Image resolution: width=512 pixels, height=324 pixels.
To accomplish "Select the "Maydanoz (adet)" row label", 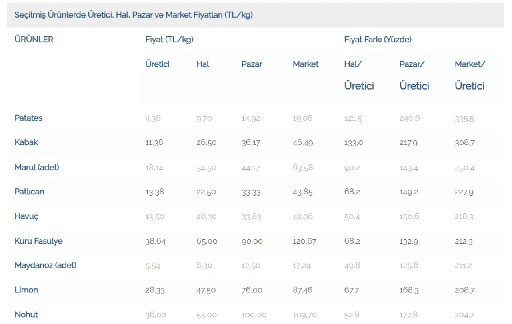I will click(46, 265).
